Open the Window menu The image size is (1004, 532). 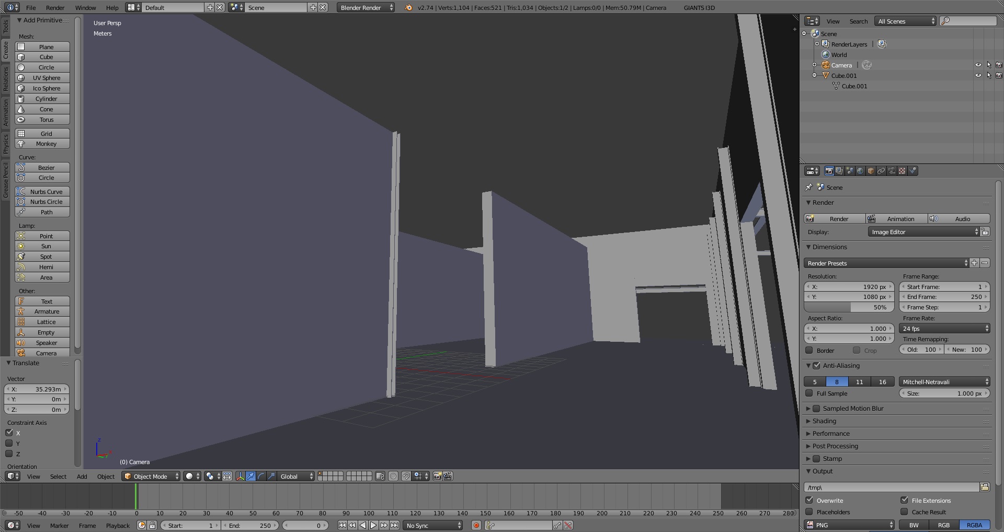pos(85,7)
